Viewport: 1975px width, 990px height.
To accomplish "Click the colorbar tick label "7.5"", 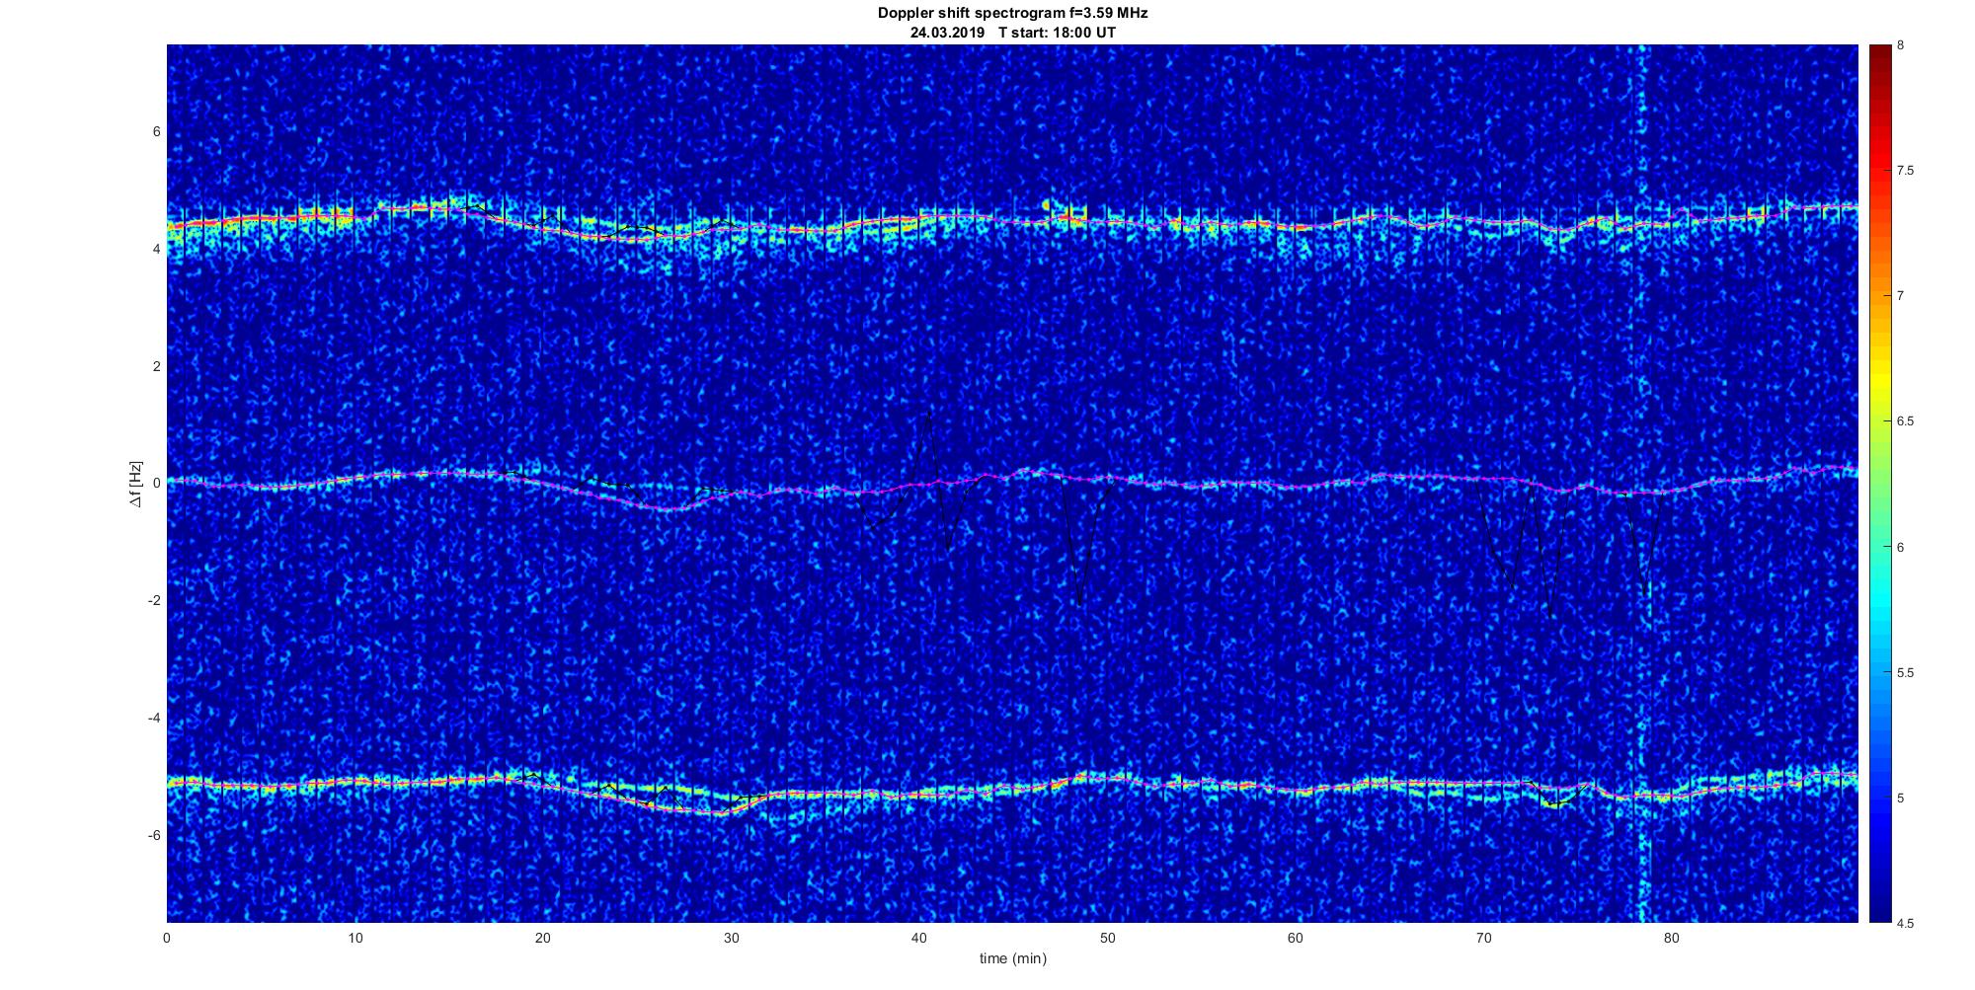I will point(1905,171).
